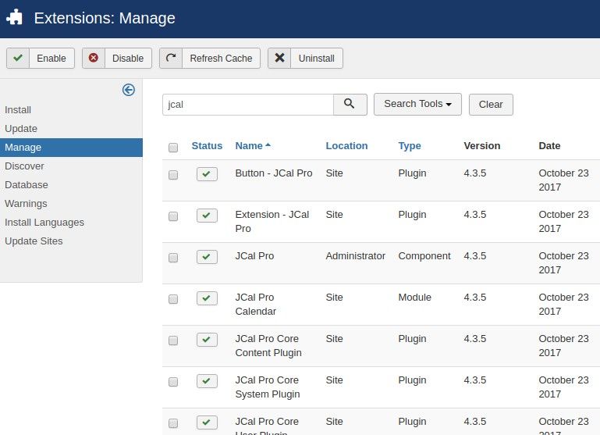Toggle status of Extension - JCal Pro
600x435 pixels.
click(207, 216)
